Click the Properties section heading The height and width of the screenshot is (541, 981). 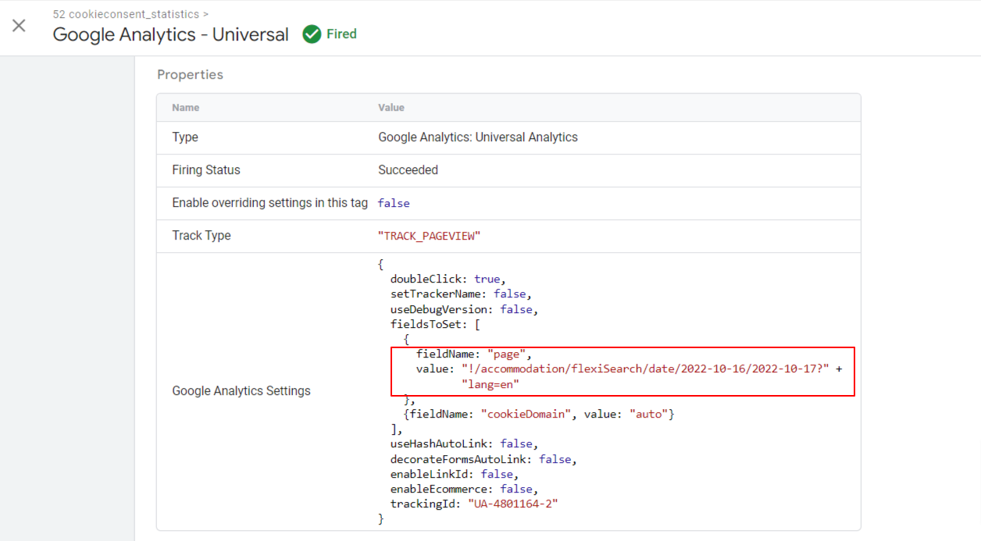tap(190, 75)
